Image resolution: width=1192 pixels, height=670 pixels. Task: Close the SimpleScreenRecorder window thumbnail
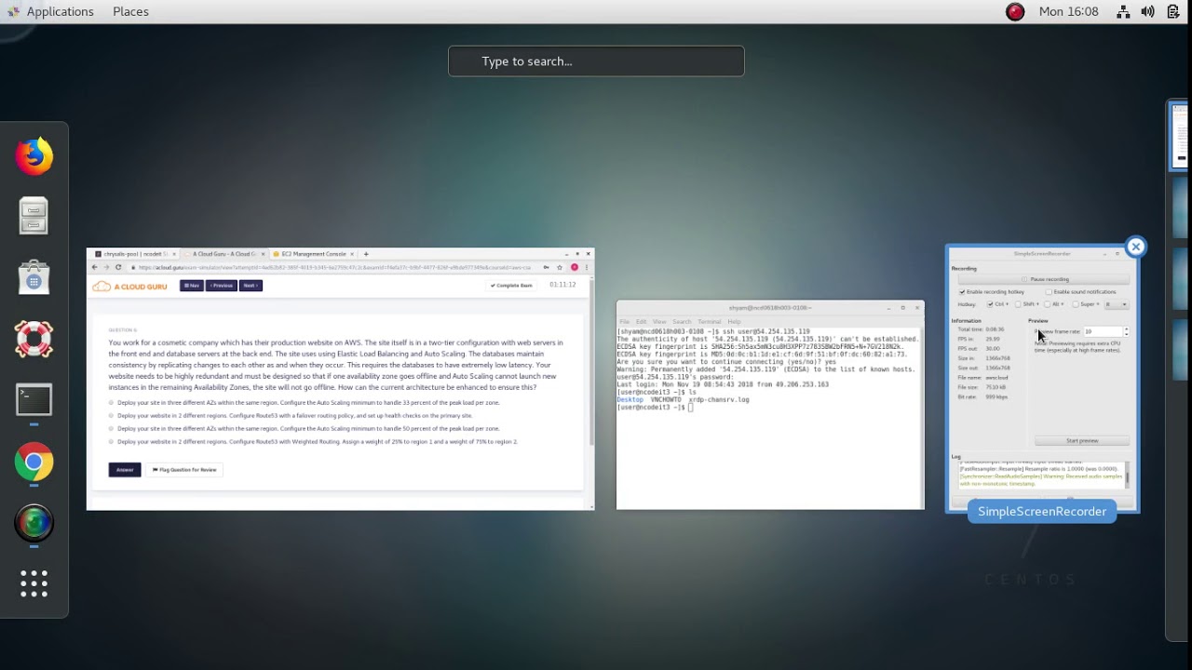click(x=1135, y=247)
